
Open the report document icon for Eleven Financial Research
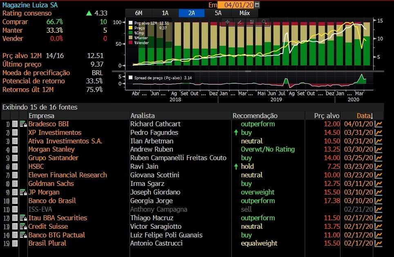click(15, 175)
